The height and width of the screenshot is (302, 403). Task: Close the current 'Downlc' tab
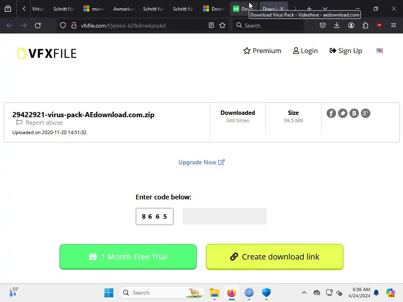pyautogui.click(x=282, y=9)
